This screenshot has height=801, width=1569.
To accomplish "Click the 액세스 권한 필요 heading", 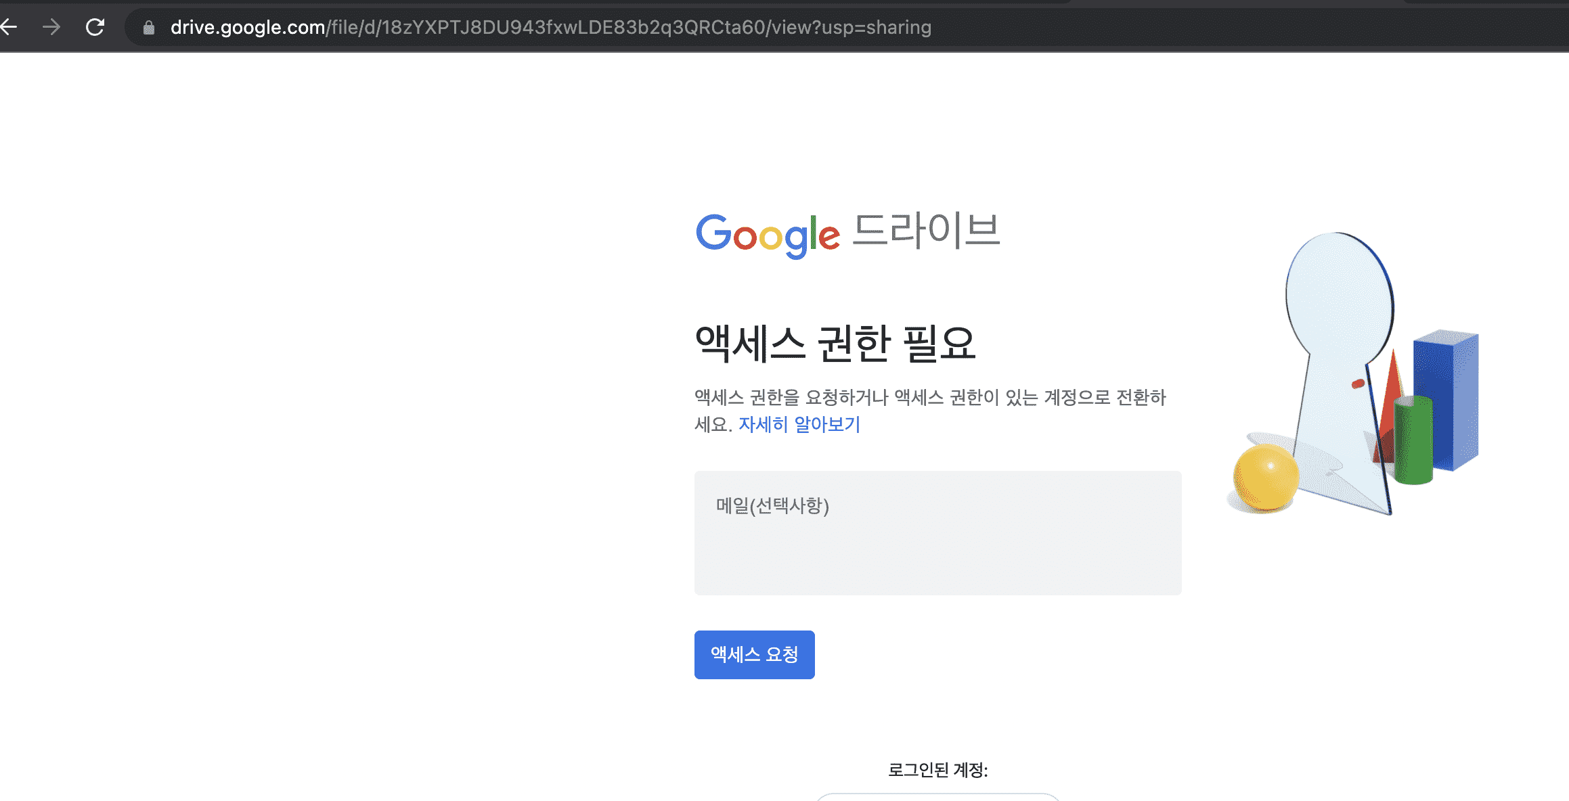I will tap(835, 343).
